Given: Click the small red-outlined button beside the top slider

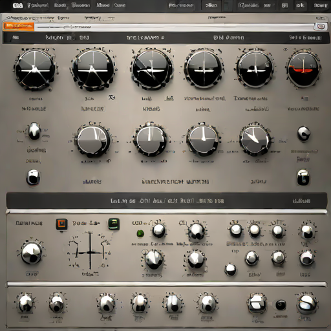Looking at the screenshot, I should pos(321,27).
